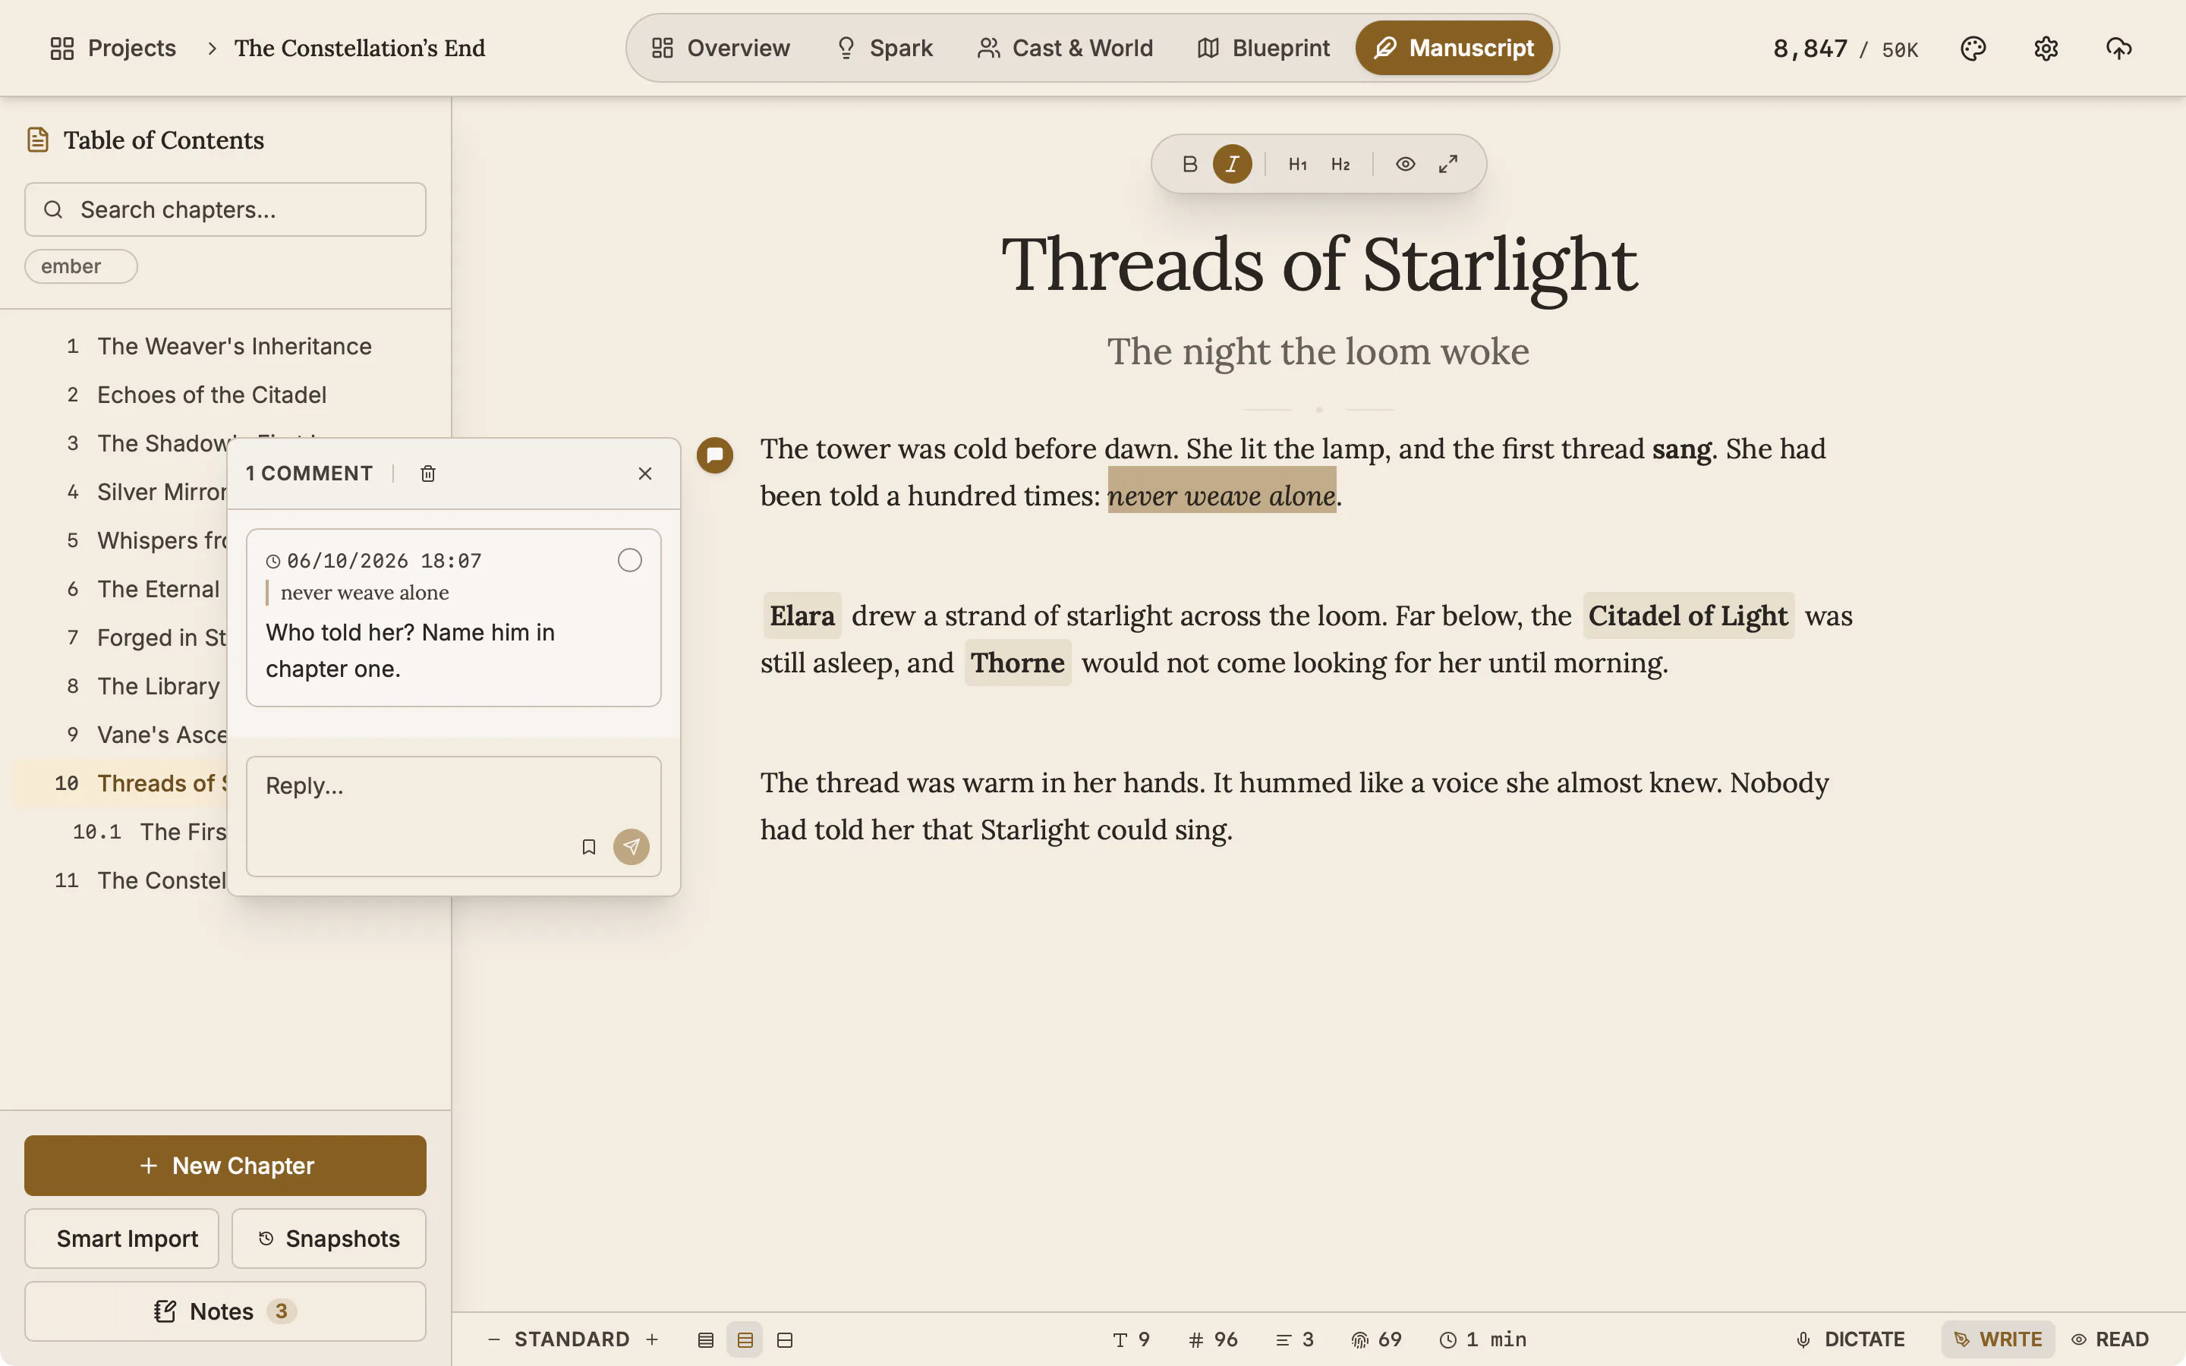2186x1366 pixels.
Task: Toggle preview eye icon in toolbar
Action: (1405, 165)
